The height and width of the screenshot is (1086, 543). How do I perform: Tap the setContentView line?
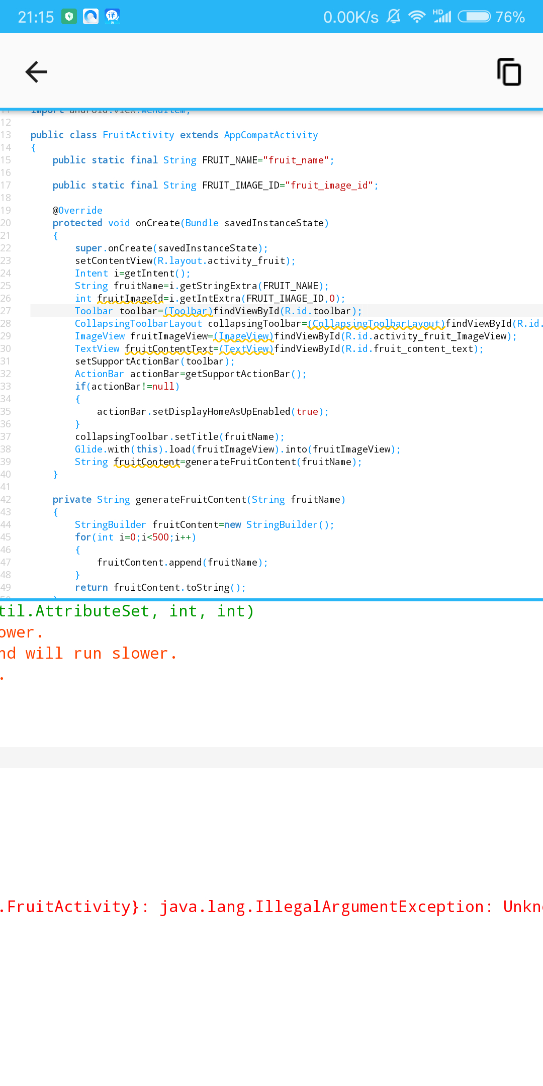coord(185,260)
